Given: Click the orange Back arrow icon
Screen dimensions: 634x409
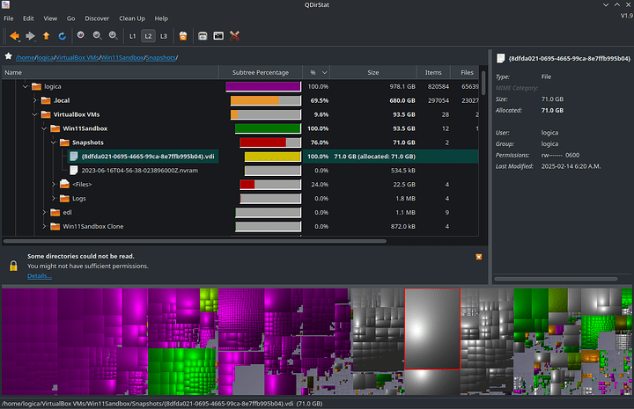Looking at the screenshot, I should coord(15,36).
